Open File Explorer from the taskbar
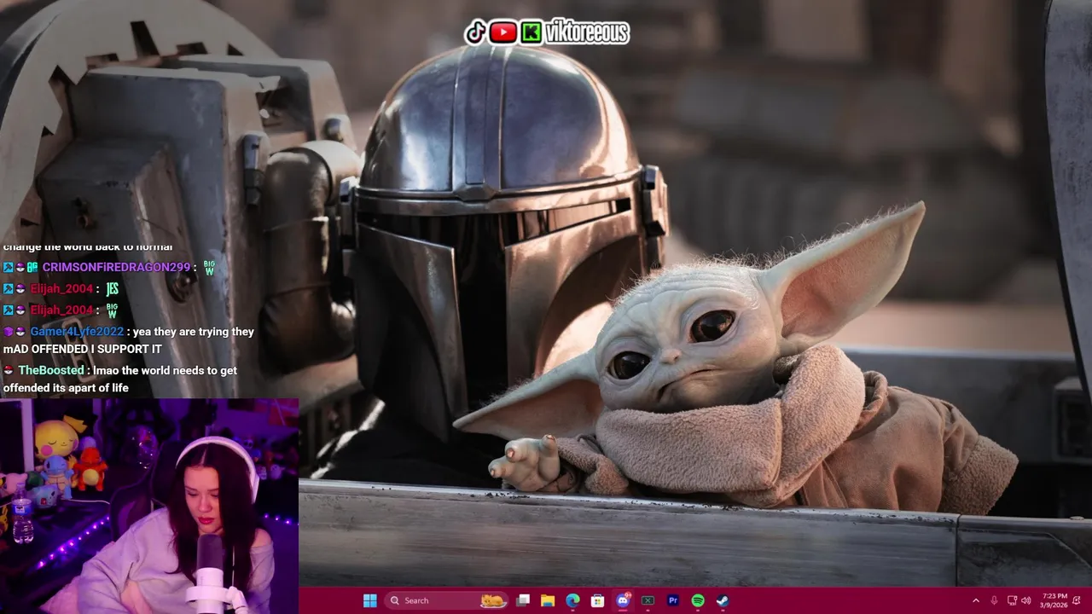The height and width of the screenshot is (614, 1092). pyautogui.click(x=548, y=600)
